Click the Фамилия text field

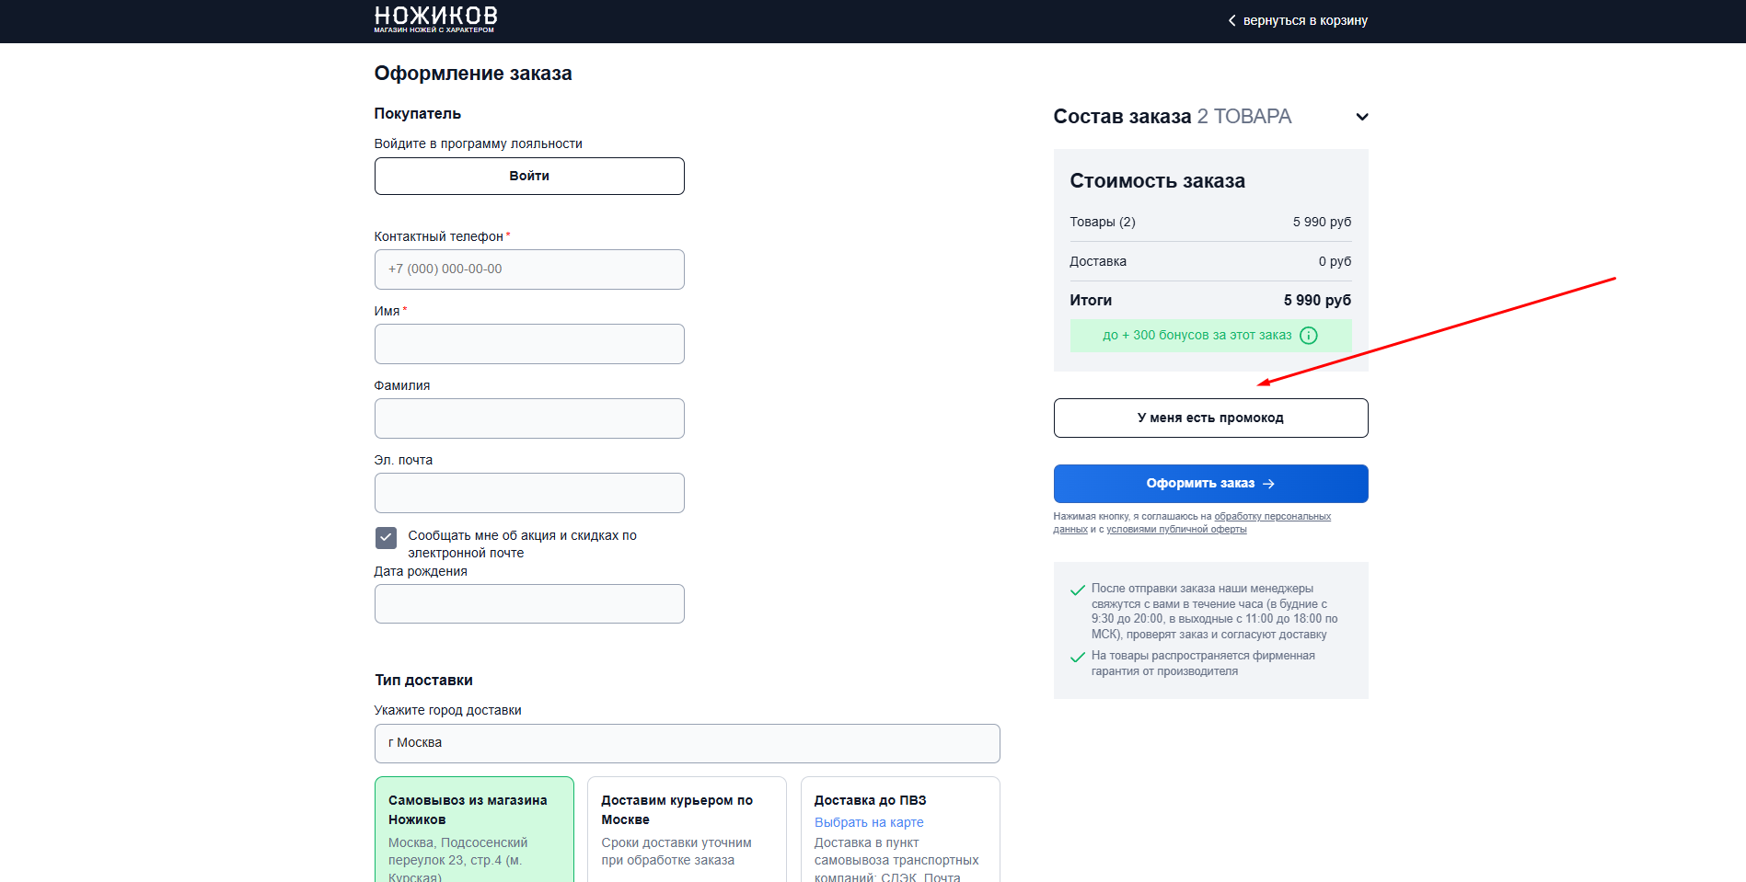pos(528,418)
